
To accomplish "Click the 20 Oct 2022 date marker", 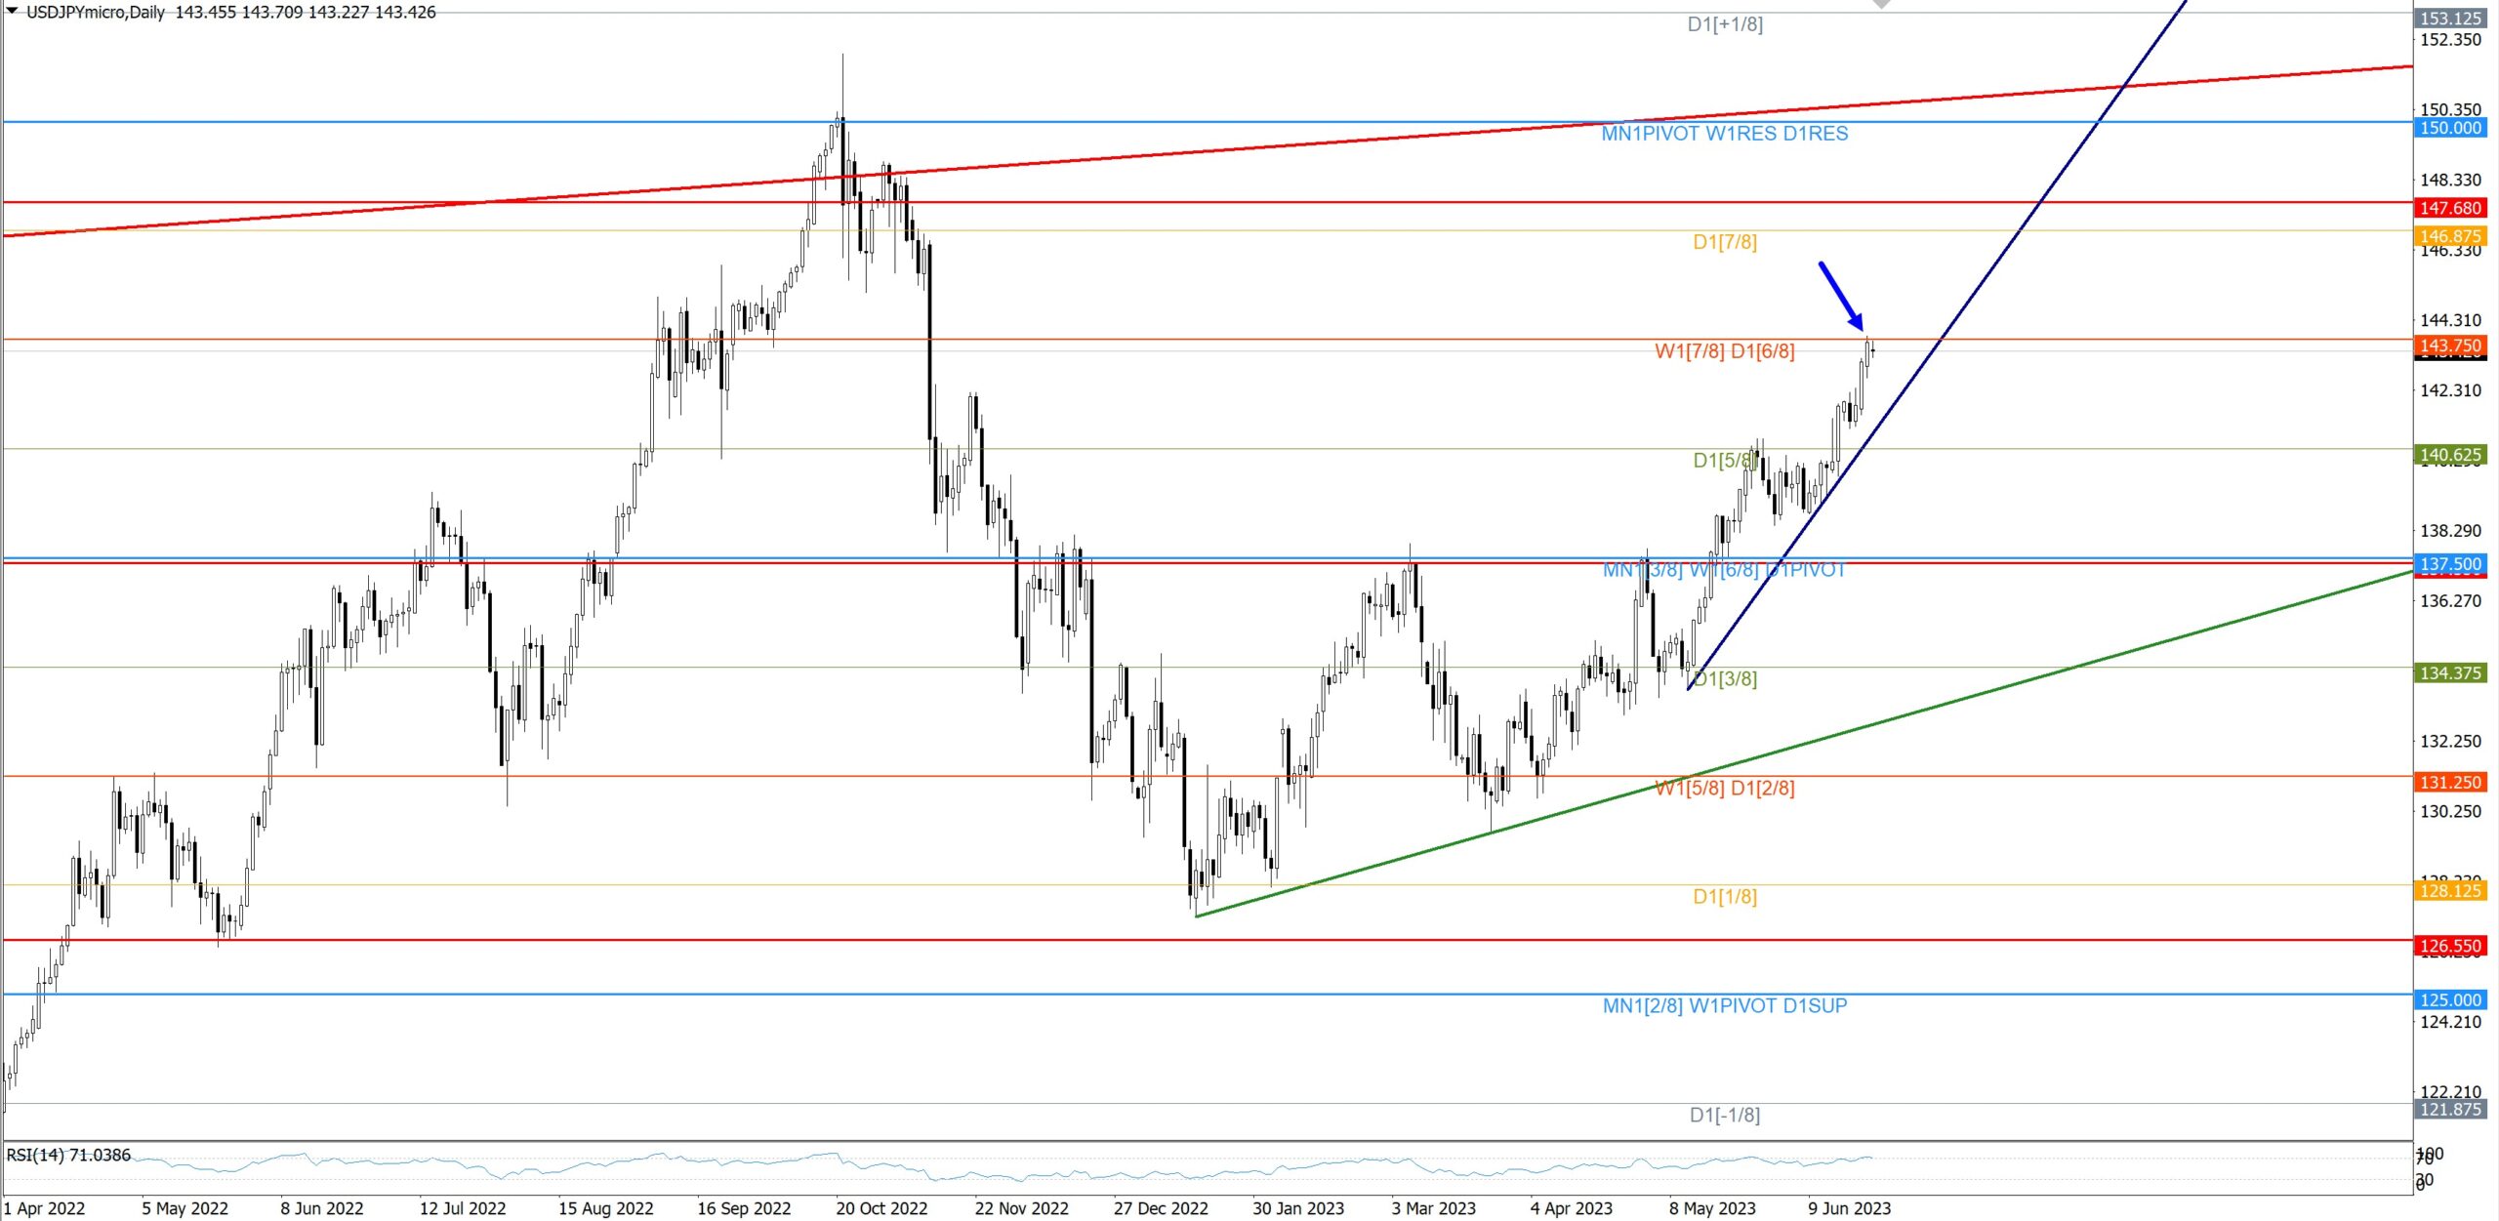I will [x=881, y=1208].
